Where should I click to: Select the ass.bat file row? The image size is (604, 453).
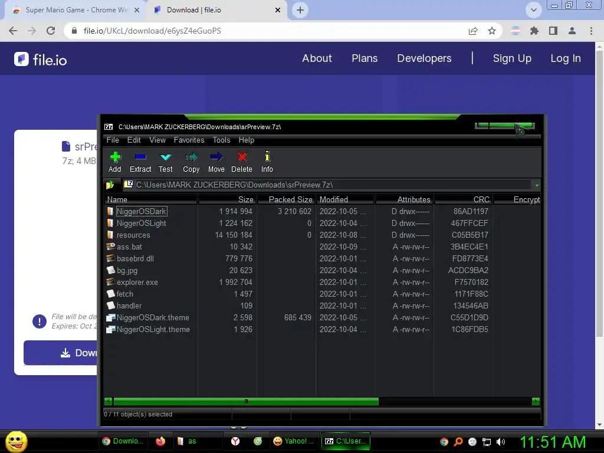(323, 247)
